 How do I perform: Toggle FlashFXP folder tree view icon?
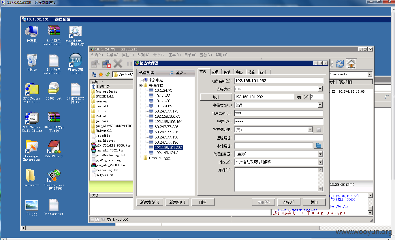[x=94, y=74]
